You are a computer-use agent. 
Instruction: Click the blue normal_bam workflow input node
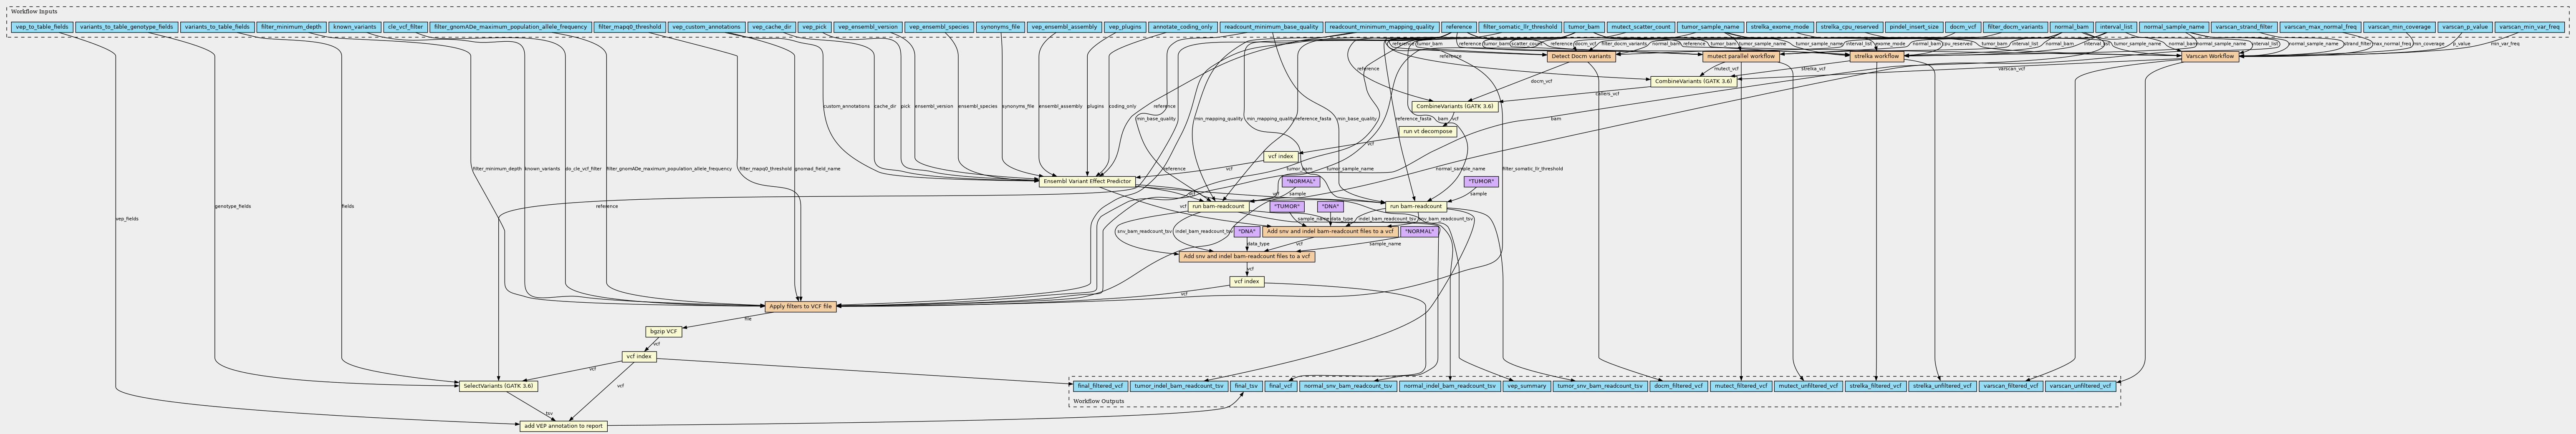[x=2071, y=27]
